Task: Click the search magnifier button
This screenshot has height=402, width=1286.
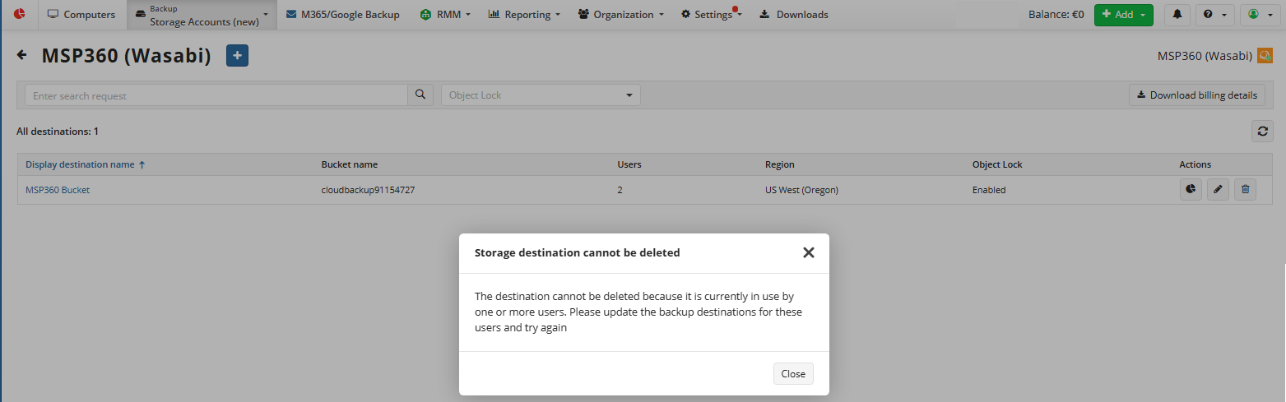Action: point(420,95)
